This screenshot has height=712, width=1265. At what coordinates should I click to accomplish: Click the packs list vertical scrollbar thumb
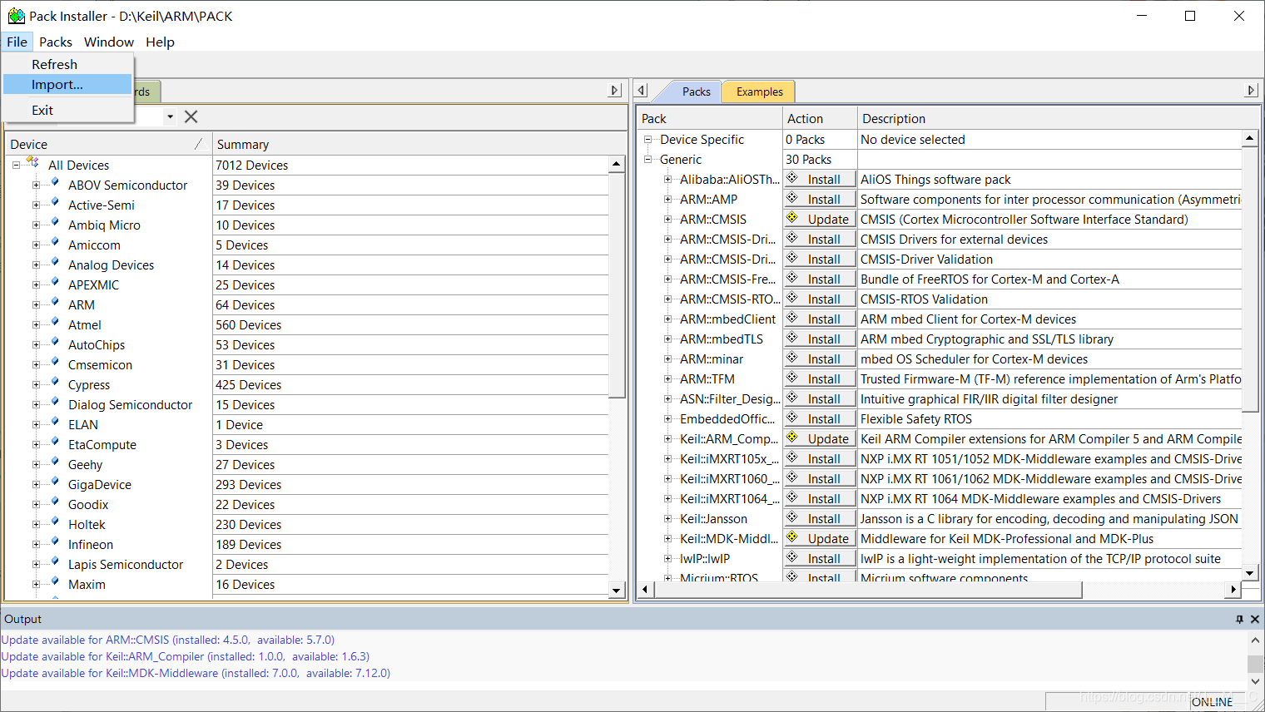[1250, 279]
